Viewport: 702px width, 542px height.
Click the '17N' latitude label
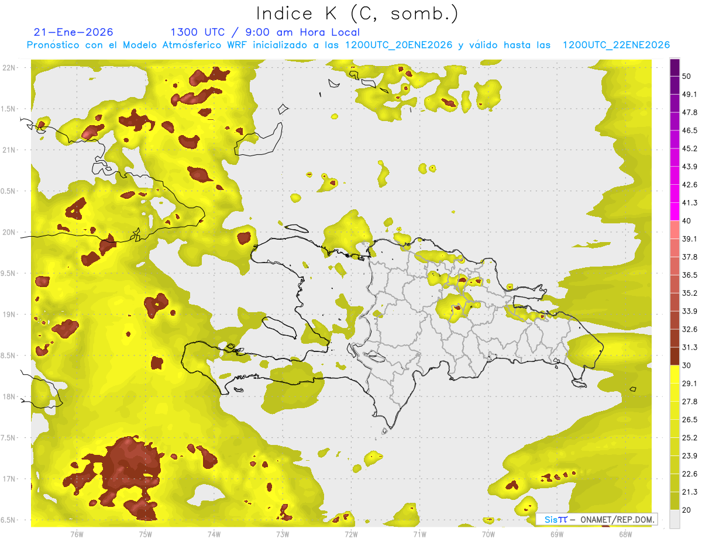point(9,479)
